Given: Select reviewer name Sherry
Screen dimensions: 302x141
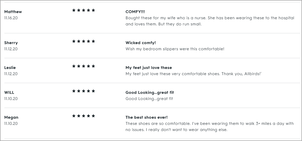Looking at the screenshot, I should [11, 43].
